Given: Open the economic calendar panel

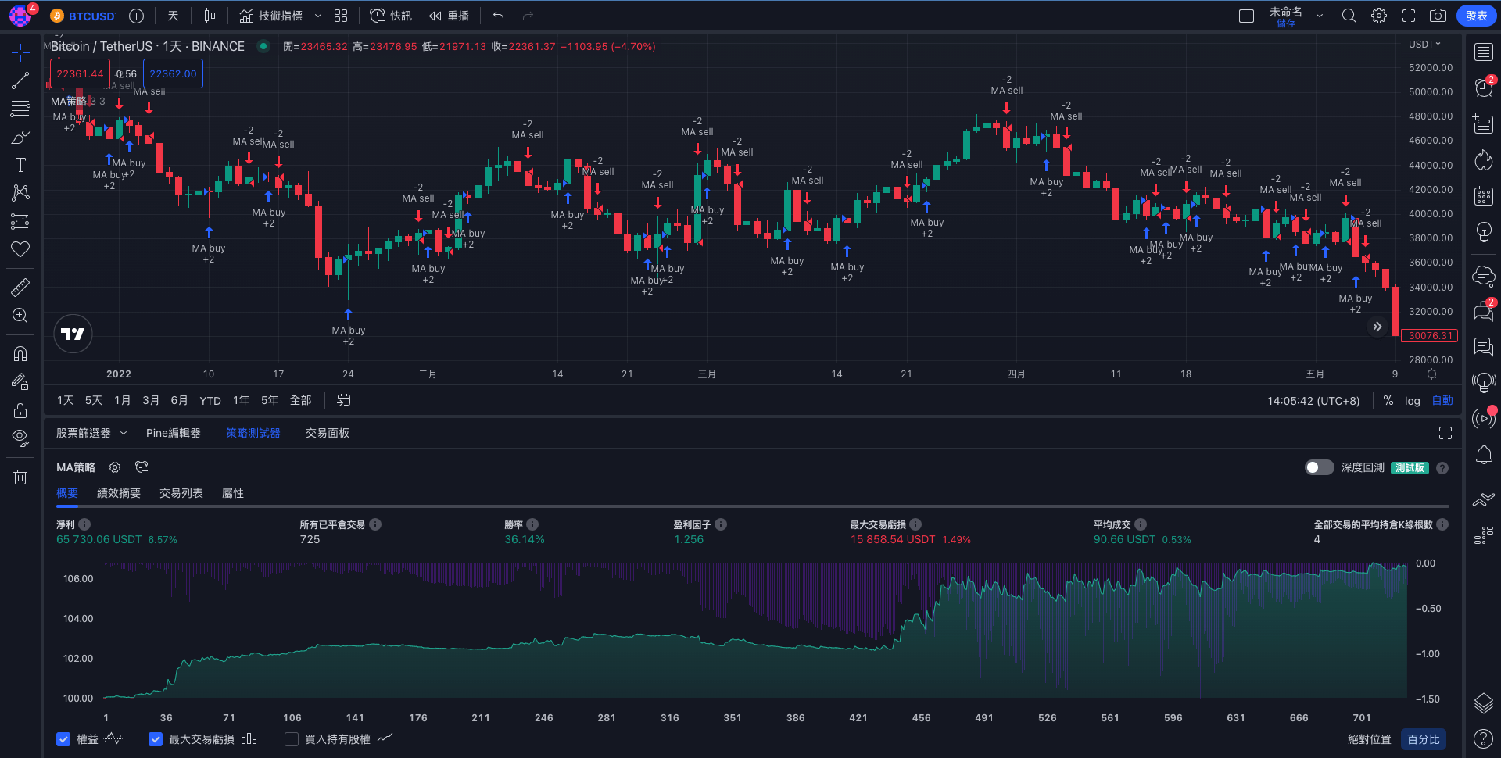Looking at the screenshot, I should (1484, 195).
